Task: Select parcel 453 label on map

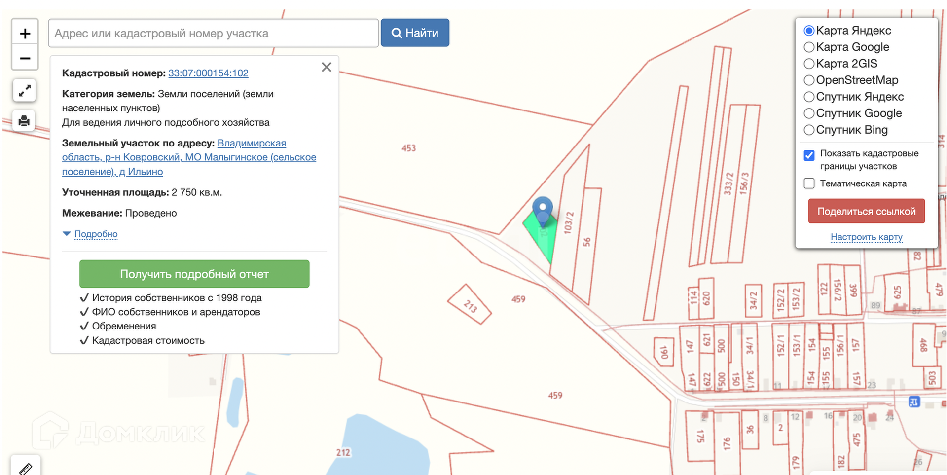Action: (409, 148)
